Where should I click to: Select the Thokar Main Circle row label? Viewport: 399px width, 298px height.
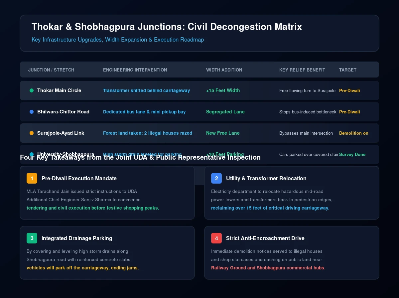tap(59, 90)
